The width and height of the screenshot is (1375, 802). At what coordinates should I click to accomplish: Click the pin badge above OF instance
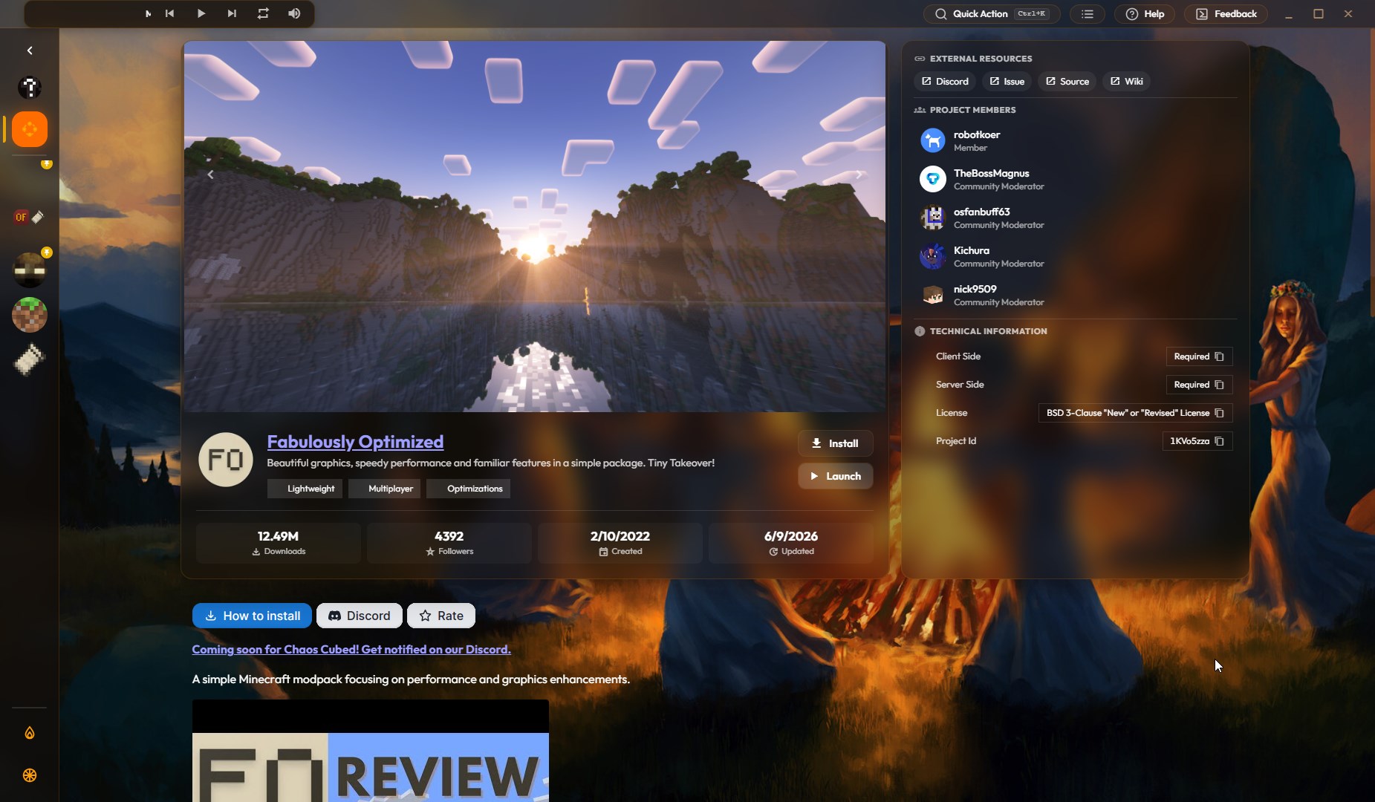47,163
